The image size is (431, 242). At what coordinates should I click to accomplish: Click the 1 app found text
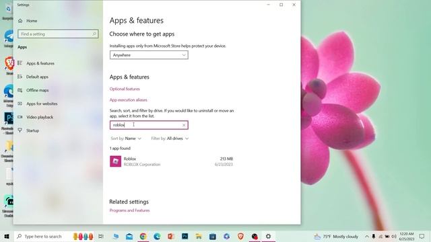coord(120,148)
